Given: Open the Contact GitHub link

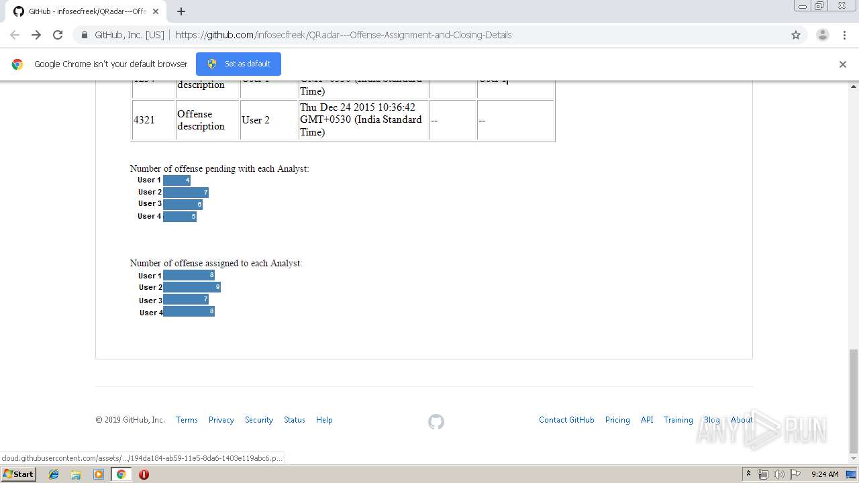Looking at the screenshot, I should 566,420.
